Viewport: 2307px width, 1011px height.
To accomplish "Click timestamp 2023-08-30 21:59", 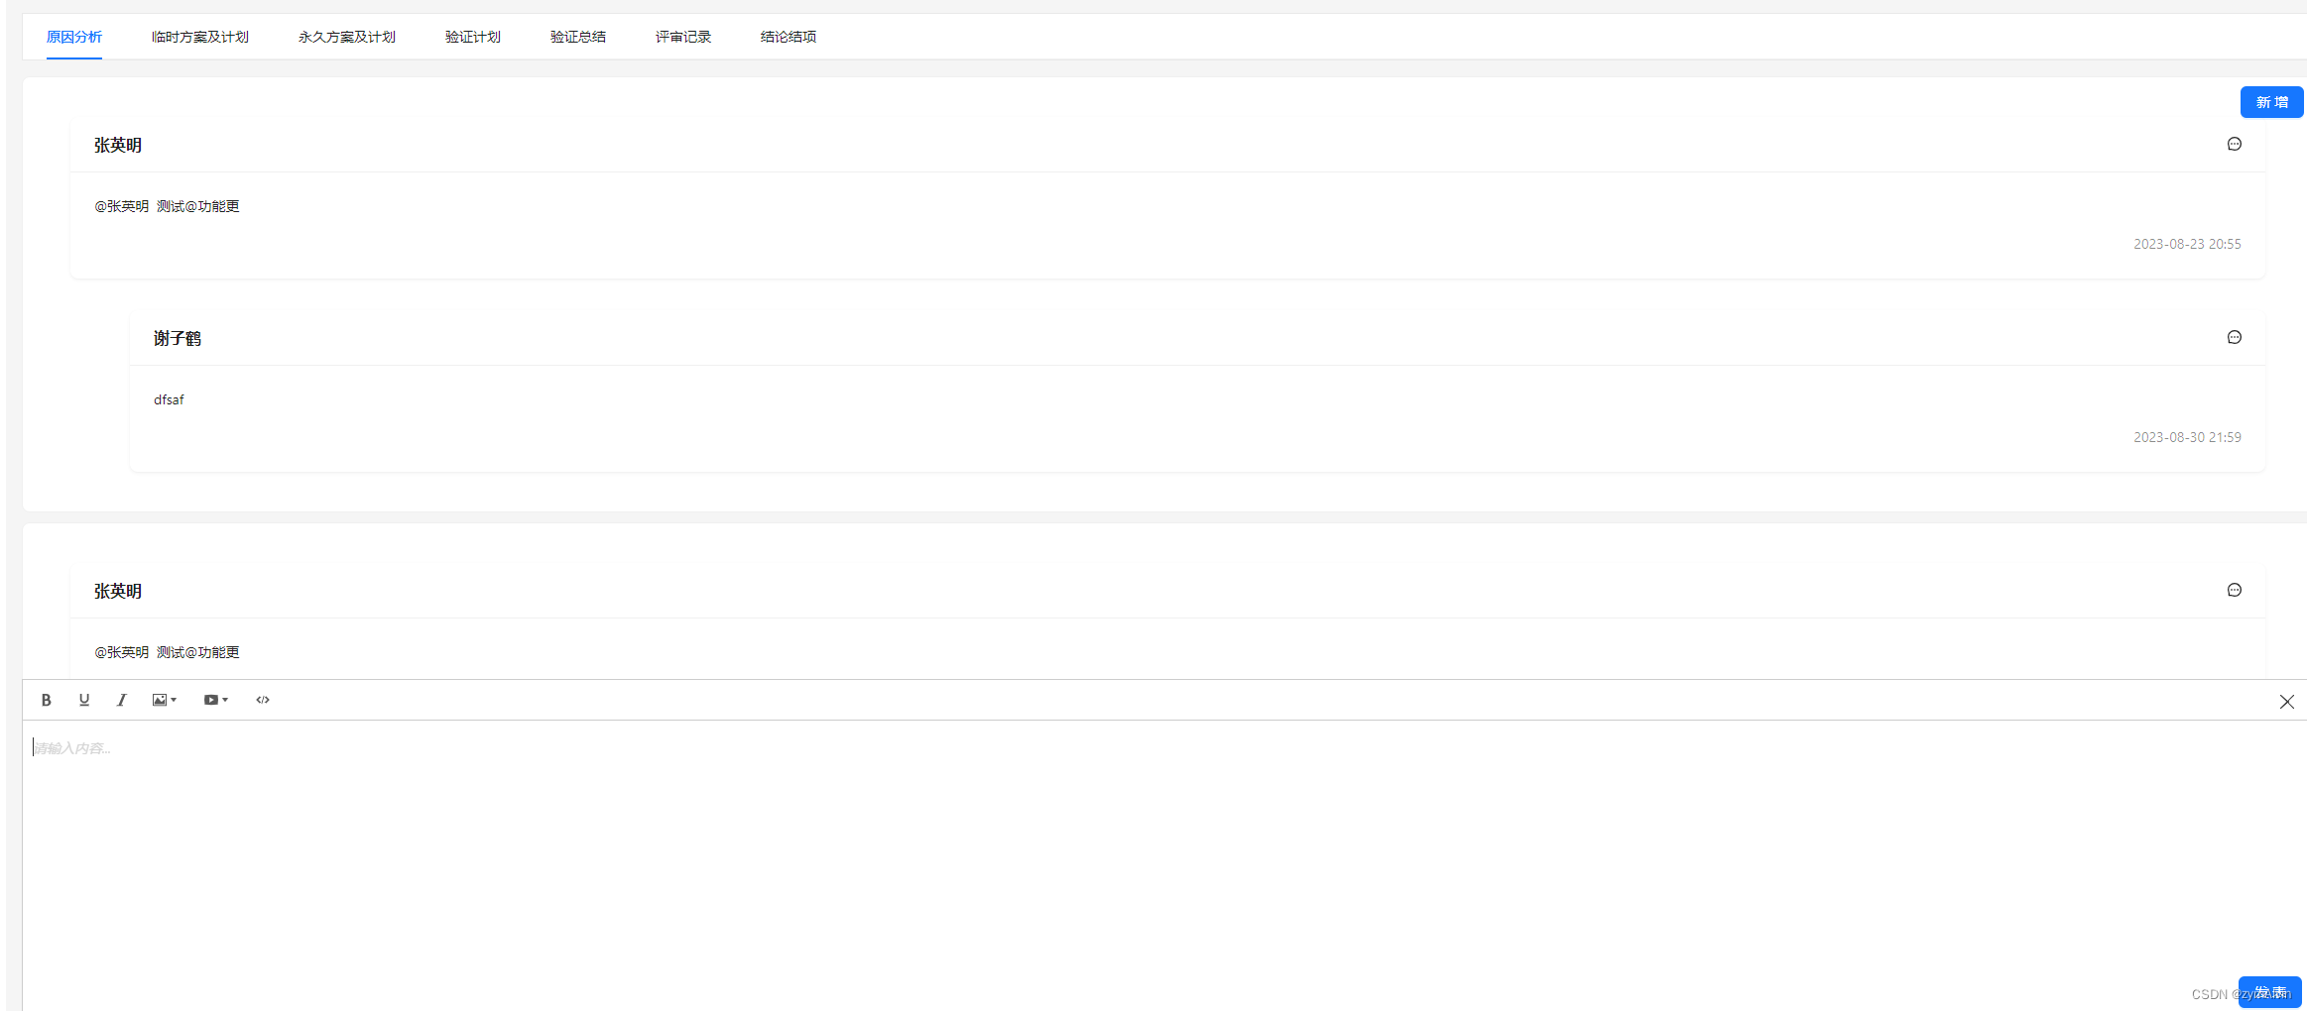I will (x=2187, y=437).
